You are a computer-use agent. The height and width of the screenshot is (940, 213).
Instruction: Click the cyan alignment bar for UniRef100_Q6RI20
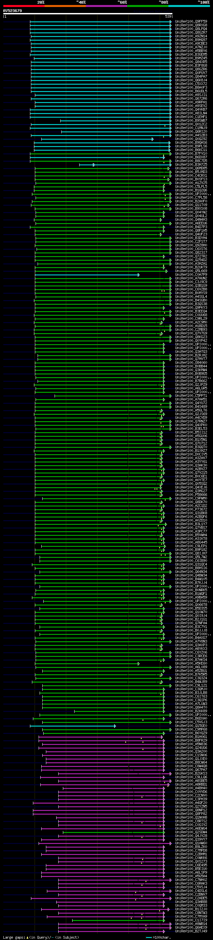click(x=116, y=132)
